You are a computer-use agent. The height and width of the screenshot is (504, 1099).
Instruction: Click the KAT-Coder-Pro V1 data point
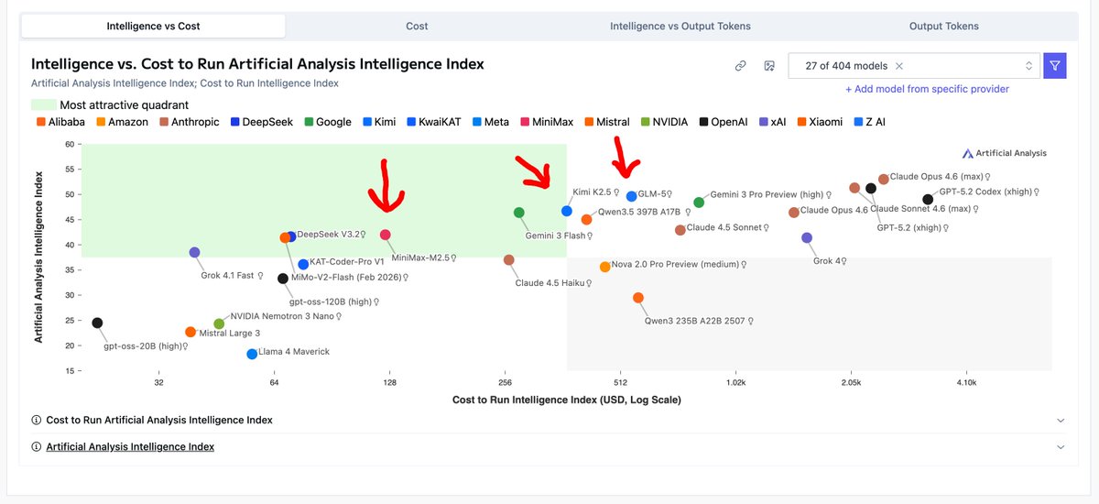(x=303, y=264)
